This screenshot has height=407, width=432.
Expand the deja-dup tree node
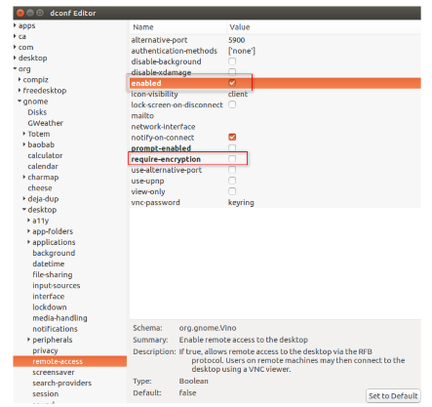(x=24, y=198)
